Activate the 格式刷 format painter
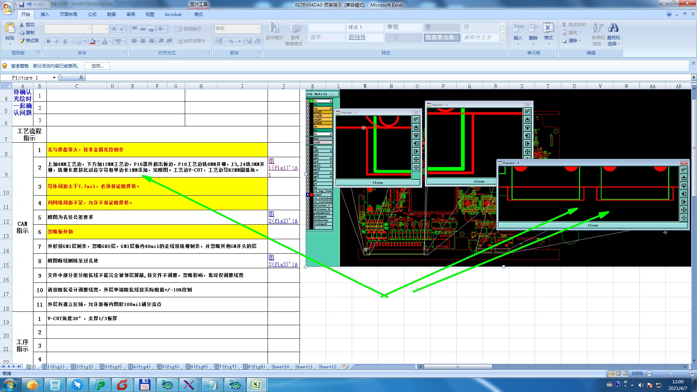This screenshot has height=392, width=697. (29, 41)
